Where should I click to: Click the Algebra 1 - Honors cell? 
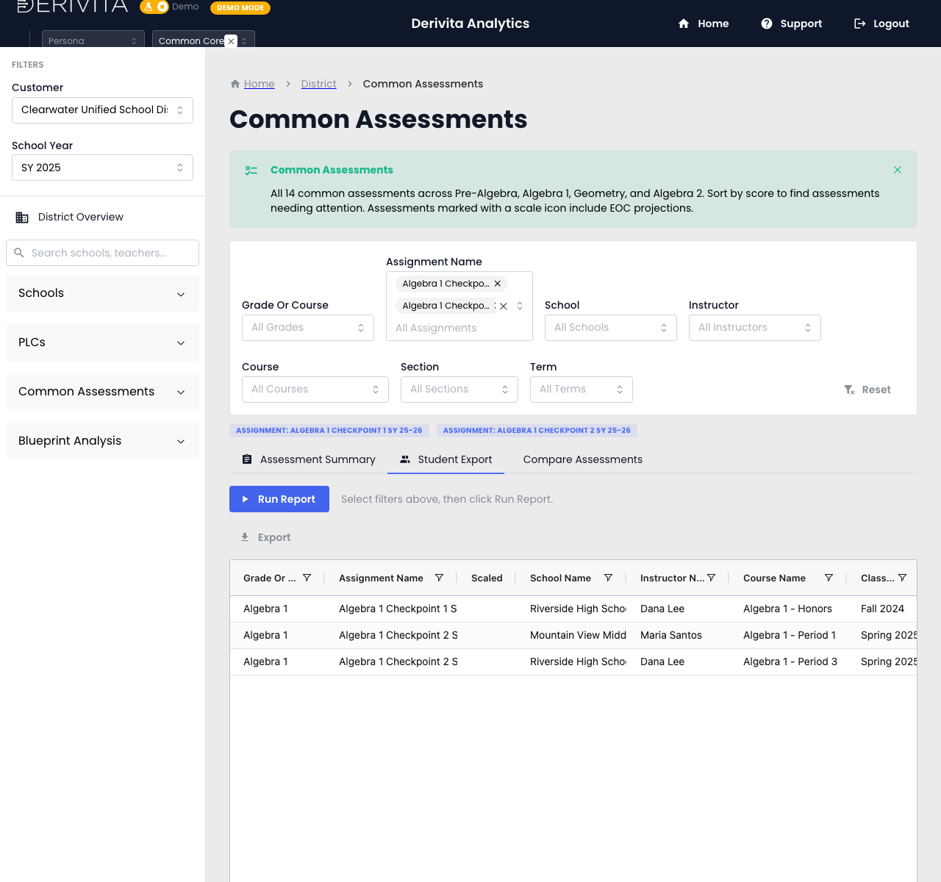[787, 609]
